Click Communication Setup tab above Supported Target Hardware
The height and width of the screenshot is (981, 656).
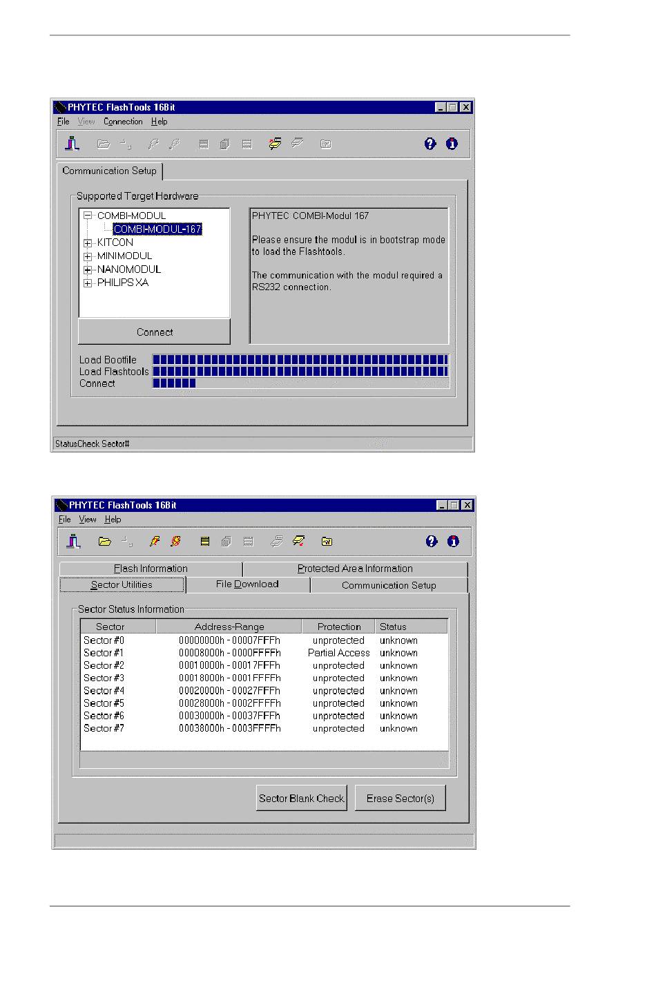[x=110, y=171]
